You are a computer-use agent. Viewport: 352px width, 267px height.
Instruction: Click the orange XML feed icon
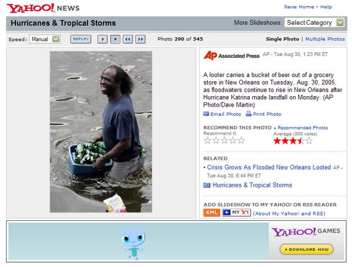click(211, 213)
